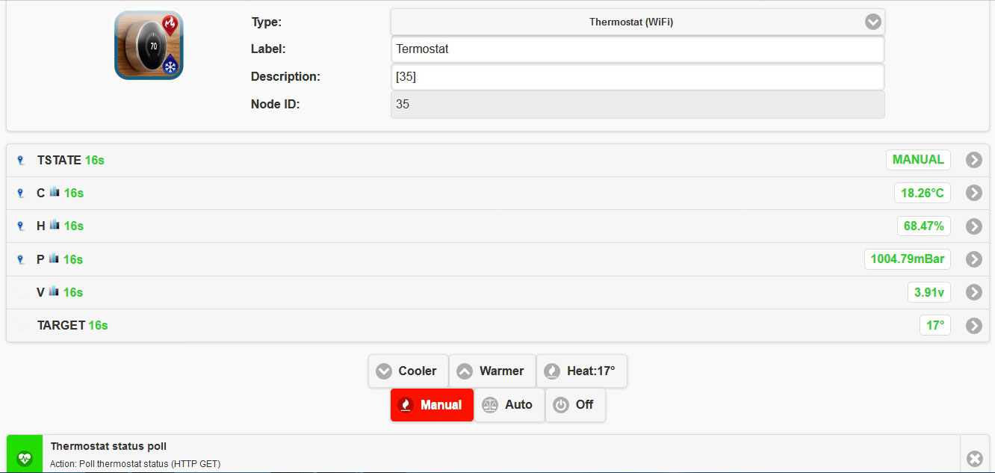This screenshot has height=473, width=995.
Task: Click the pin icon beside C
Action: 21,193
